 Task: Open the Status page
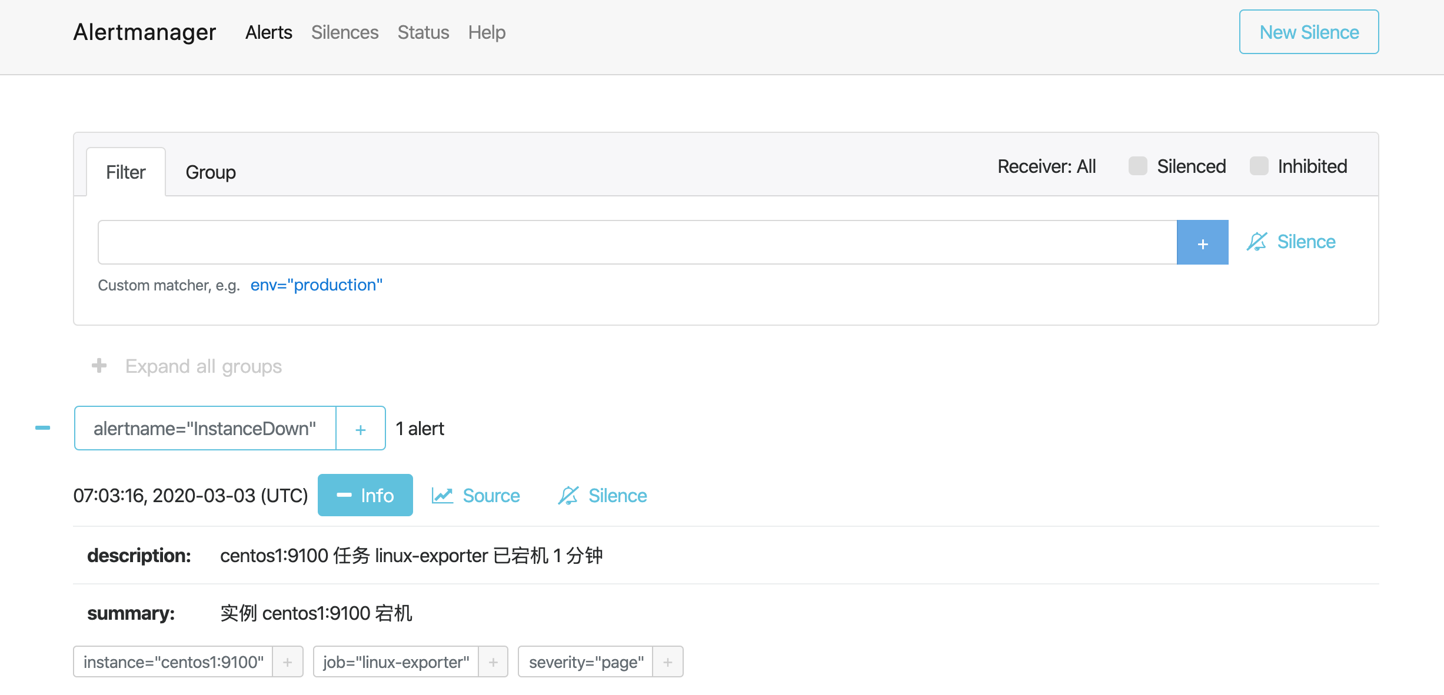click(423, 32)
